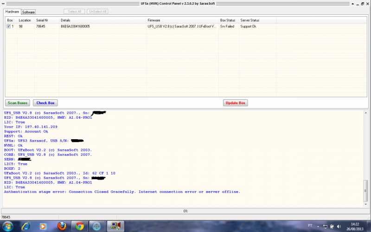Select the UFSx Control Panel taskbar icon
The image size is (371, 232).
coord(115,226)
